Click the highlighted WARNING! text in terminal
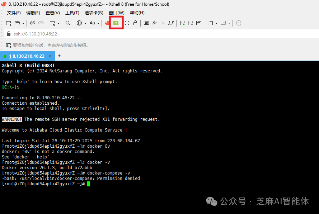This screenshot has height=214, width=319. pos(11,119)
